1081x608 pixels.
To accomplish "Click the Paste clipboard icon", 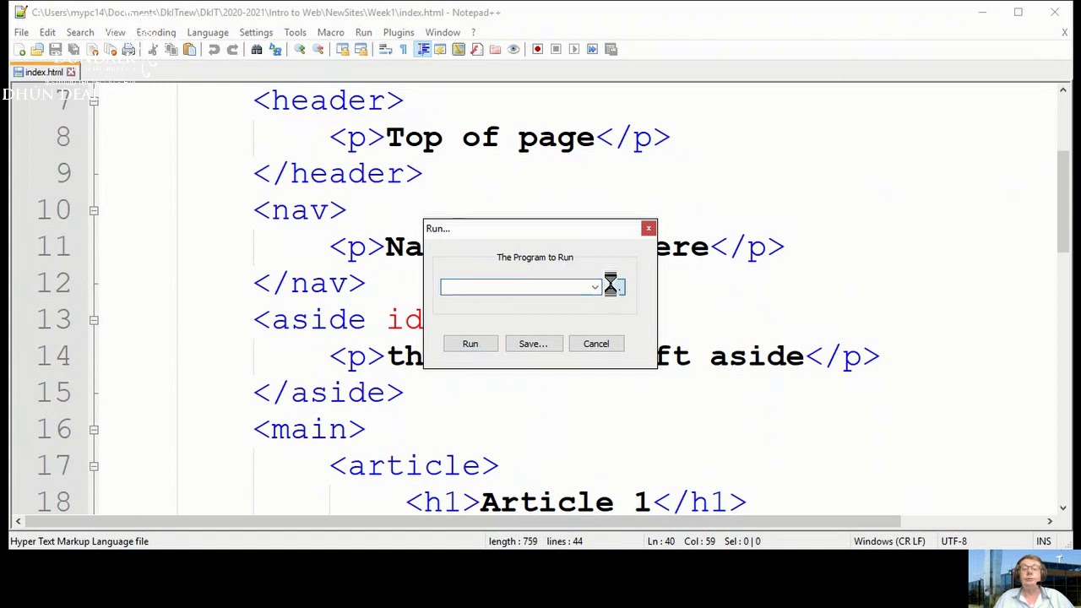I will (x=189, y=50).
